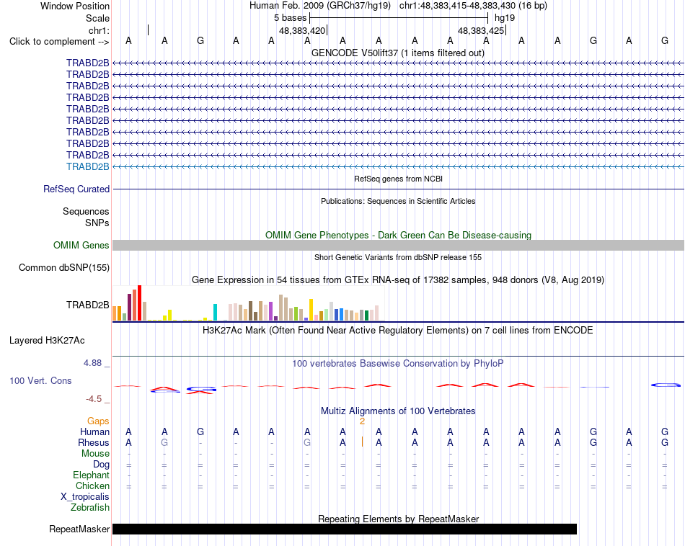The height and width of the screenshot is (546, 685).
Task: Select the X_tropicalis species row label
Action: pos(85,497)
